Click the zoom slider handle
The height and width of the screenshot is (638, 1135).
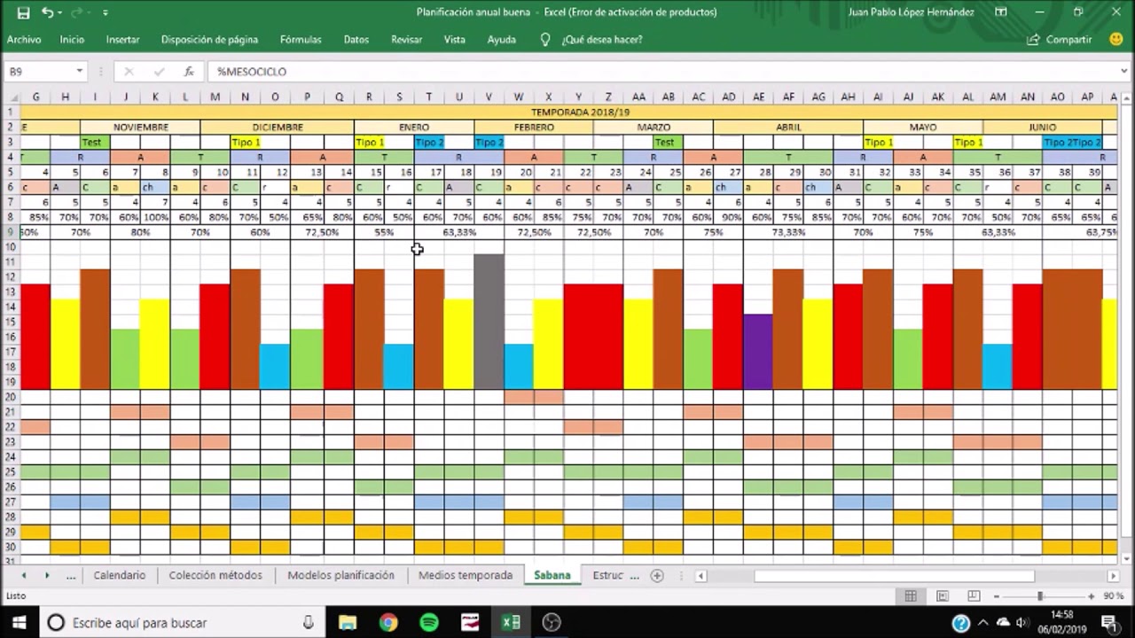1040,596
